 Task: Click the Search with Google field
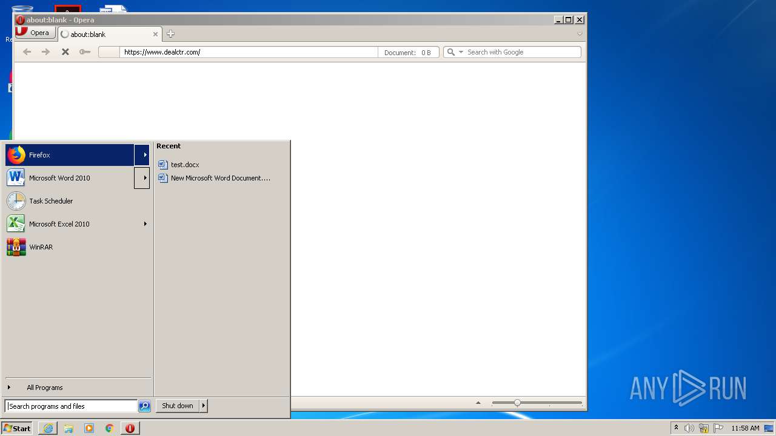pyautogui.click(x=523, y=52)
